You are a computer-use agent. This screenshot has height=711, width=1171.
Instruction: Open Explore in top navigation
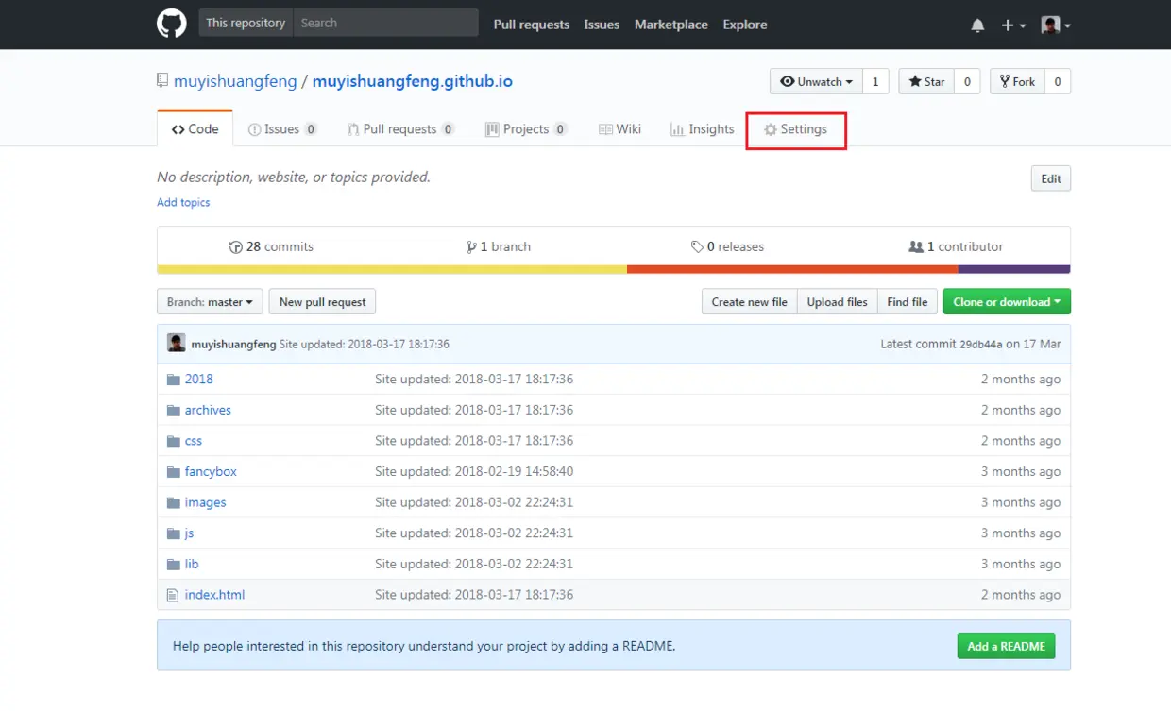(x=745, y=25)
